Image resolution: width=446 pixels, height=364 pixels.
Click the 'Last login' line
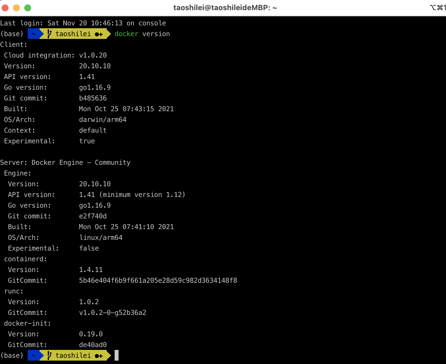coord(83,23)
